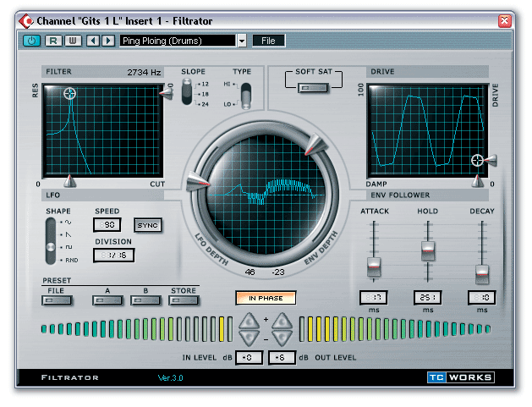532x407 pixels.
Task: Click the FILTRATOR name in footer
Action: click(70, 377)
